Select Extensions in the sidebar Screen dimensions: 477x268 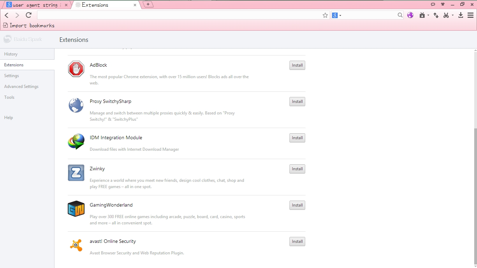click(x=27, y=65)
